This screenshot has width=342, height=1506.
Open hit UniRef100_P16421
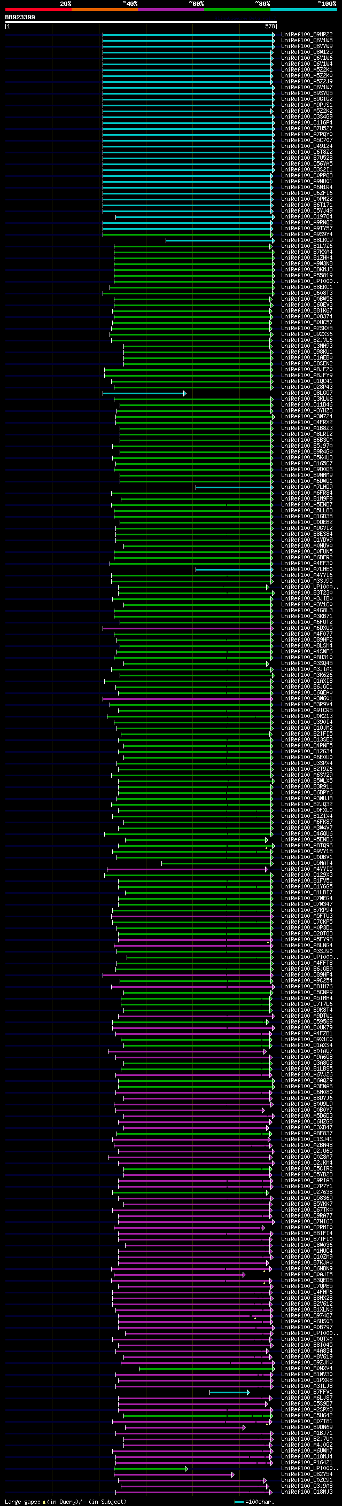click(x=307, y=1462)
